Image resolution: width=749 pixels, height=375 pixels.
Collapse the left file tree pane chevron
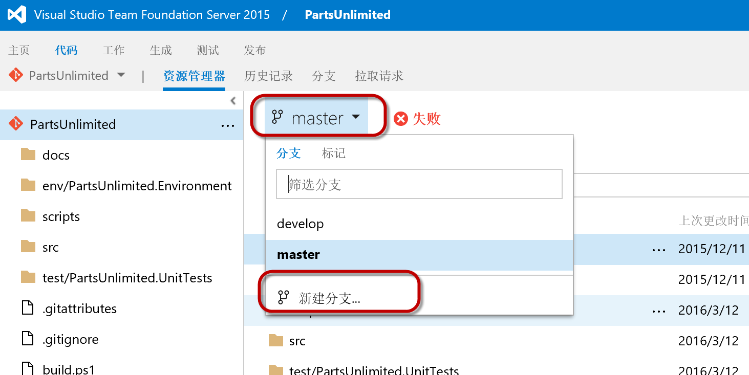pyautogui.click(x=233, y=100)
